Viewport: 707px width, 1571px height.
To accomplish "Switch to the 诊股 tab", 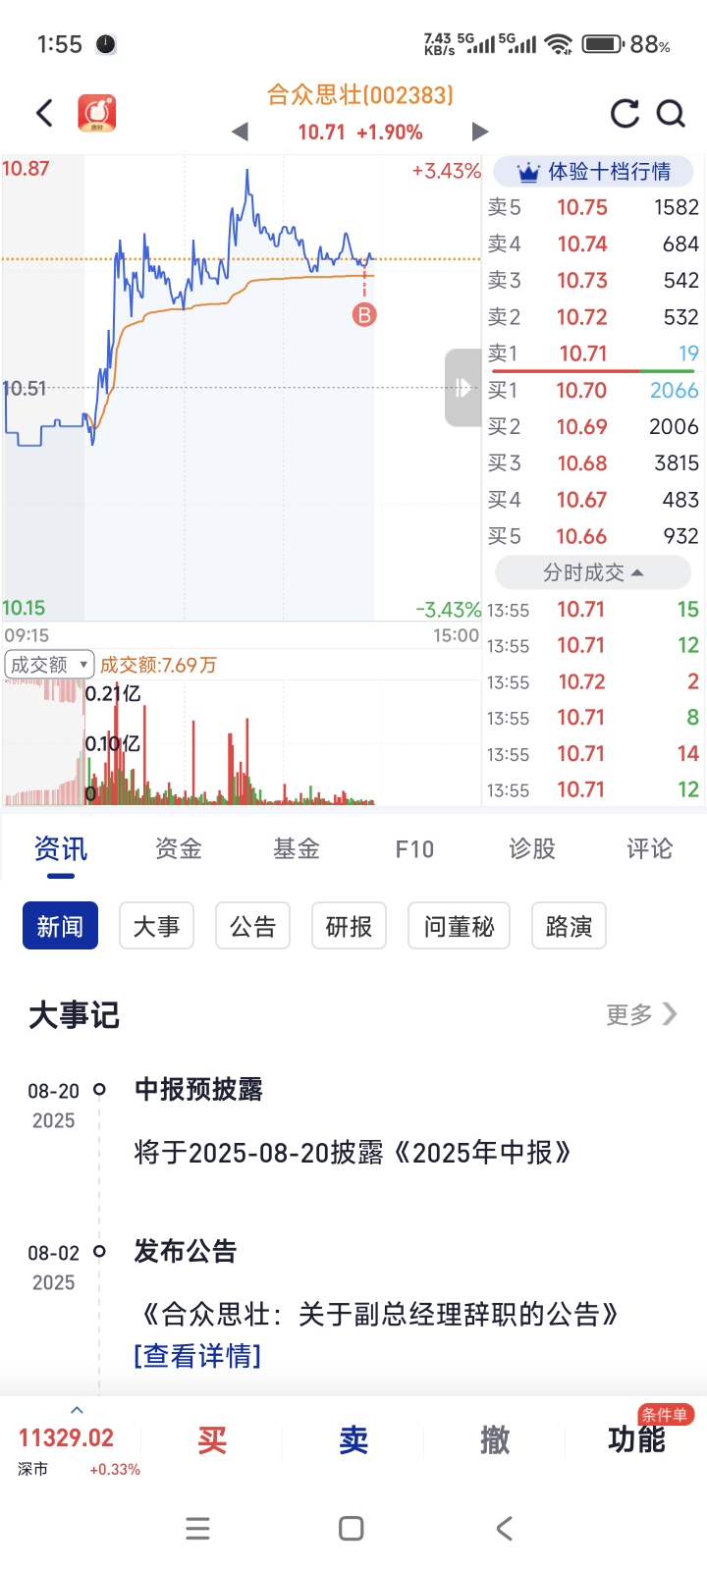I will [532, 849].
